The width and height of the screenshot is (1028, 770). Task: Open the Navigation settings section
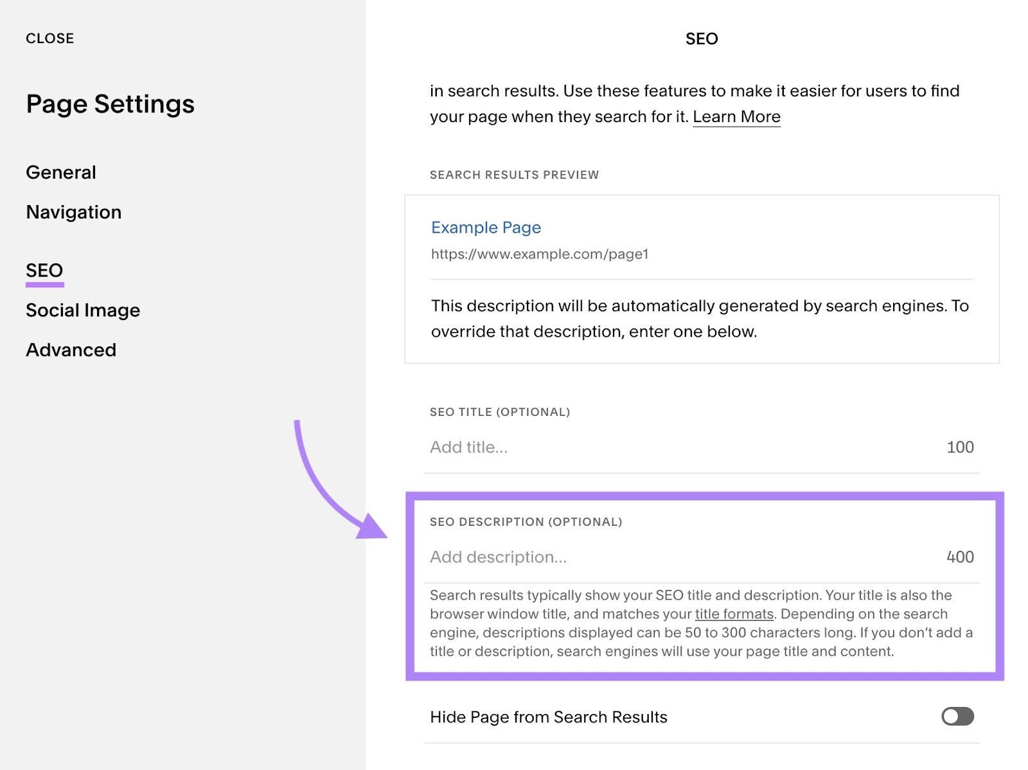pos(73,211)
